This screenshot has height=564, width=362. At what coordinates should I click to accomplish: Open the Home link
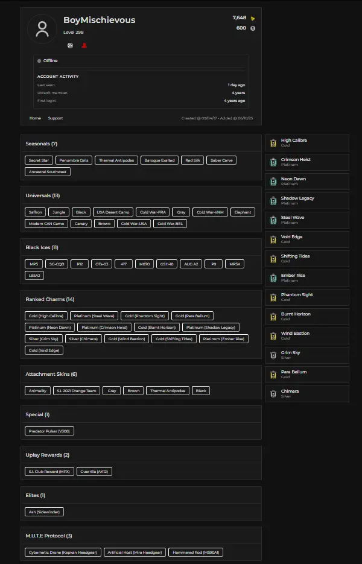[35, 118]
